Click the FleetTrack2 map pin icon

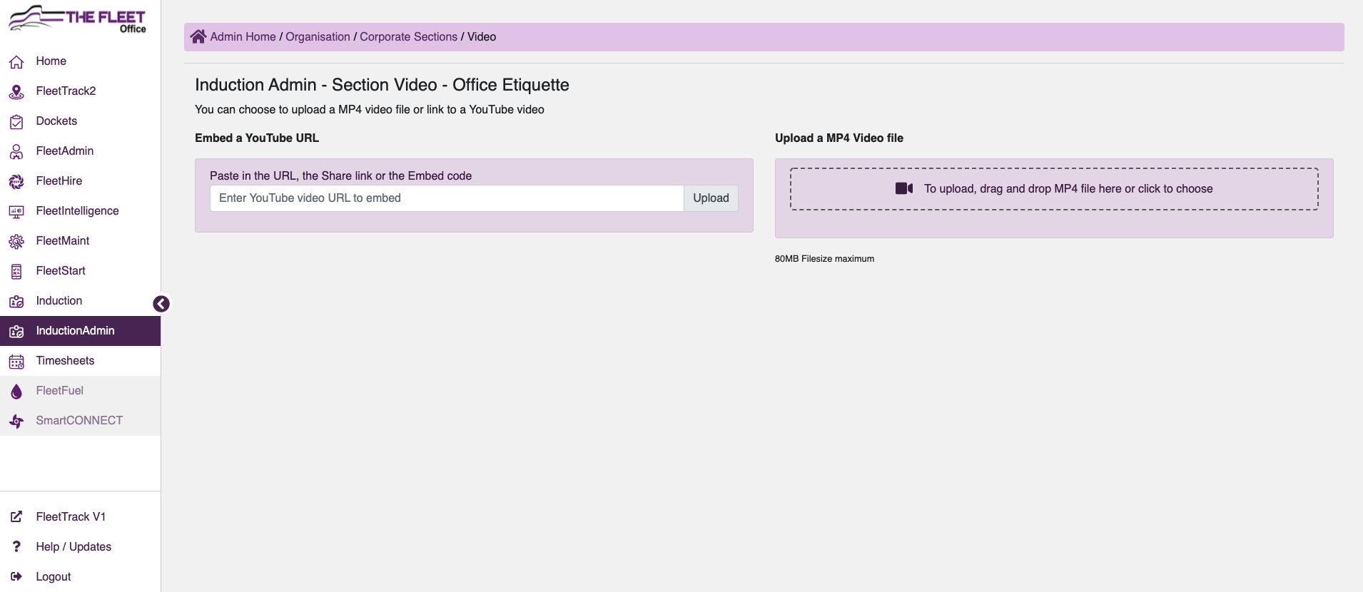pyautogui.click(x=16, y=92)
